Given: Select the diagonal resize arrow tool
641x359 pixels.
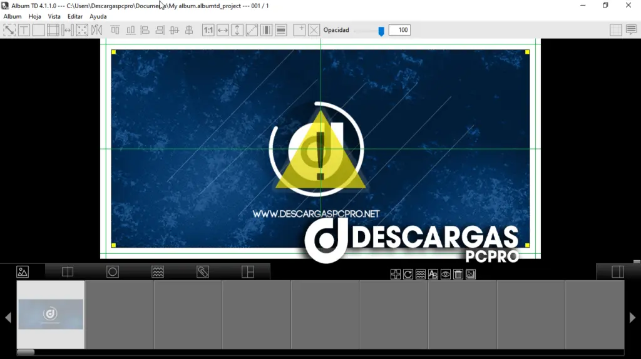Looking at the screenshot, I should click(9, 30).
